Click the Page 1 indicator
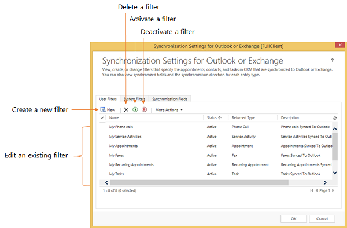 pyautogui.click(x=324, y=190)
